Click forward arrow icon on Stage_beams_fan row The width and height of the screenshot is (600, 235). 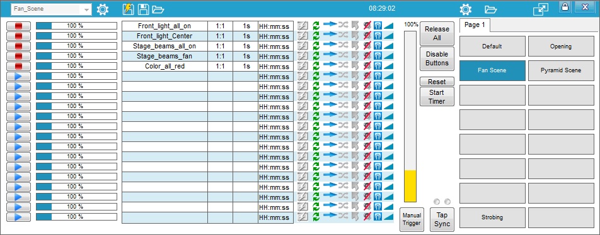pos(330,54)
